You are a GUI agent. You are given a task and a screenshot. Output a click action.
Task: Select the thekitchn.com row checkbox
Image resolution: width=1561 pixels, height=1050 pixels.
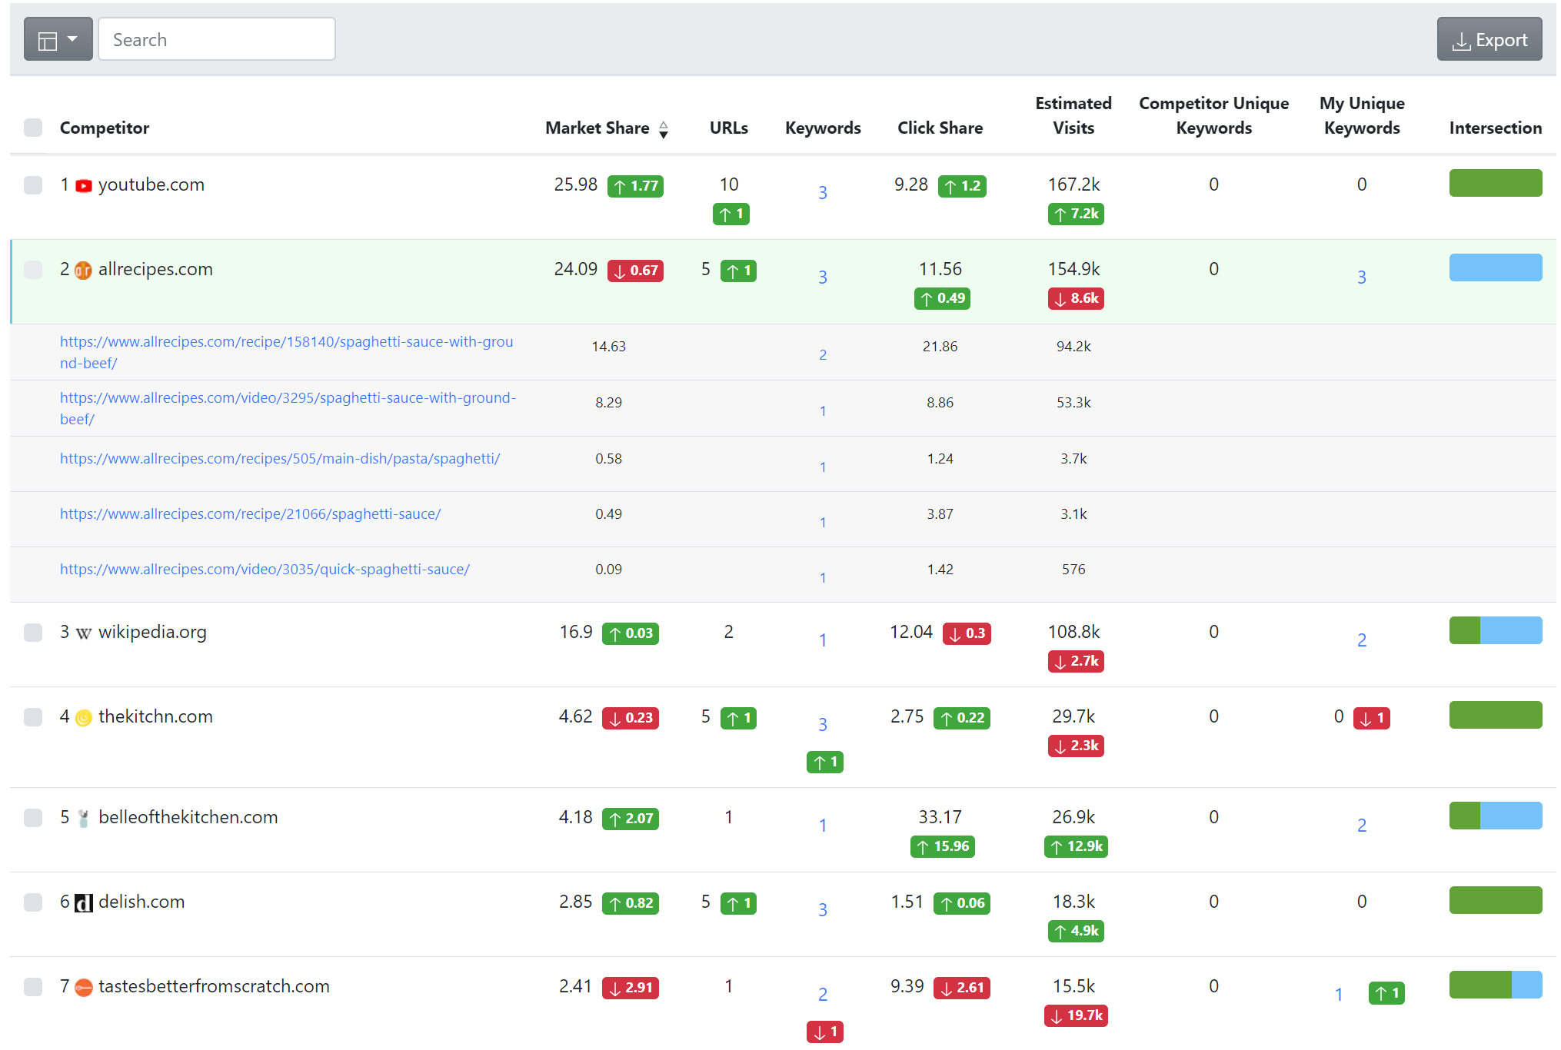tap(33, 716)
